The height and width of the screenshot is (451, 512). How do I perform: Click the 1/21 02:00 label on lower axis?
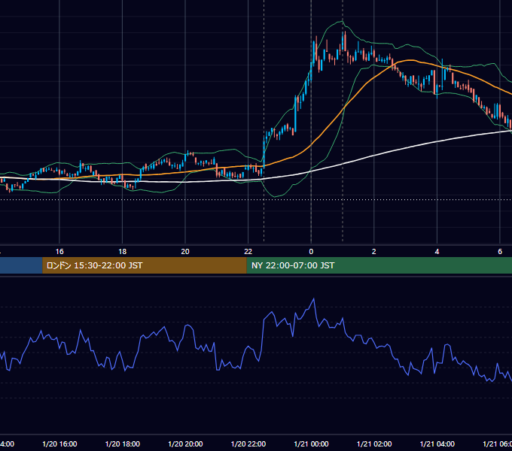point(374,443)
